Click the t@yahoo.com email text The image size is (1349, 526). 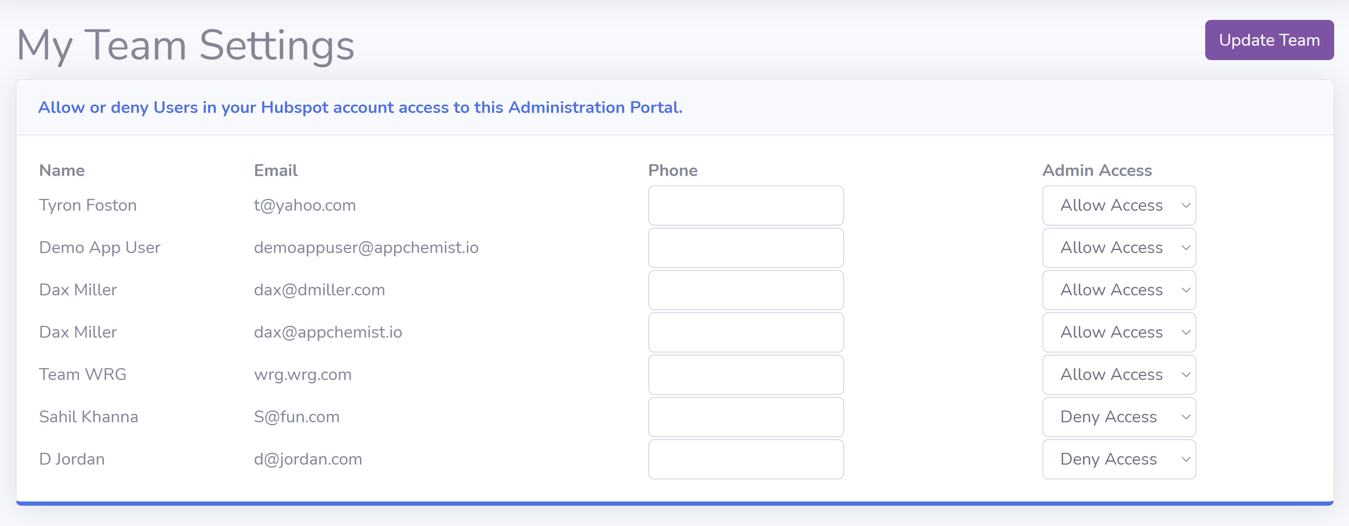click(305, 205)
